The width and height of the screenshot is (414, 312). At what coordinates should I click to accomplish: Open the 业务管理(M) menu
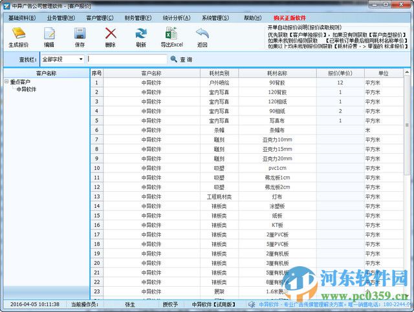(x=61, y=18)
